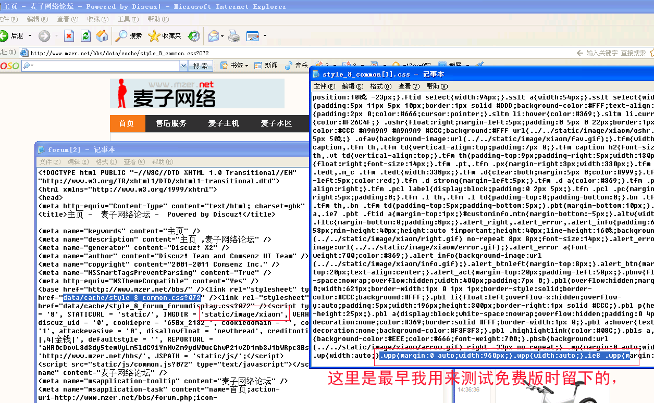Open 编辑(E) menu in style_8_common notepad
The height and width of the screenshot is (403, 654).
coord(352,86)
